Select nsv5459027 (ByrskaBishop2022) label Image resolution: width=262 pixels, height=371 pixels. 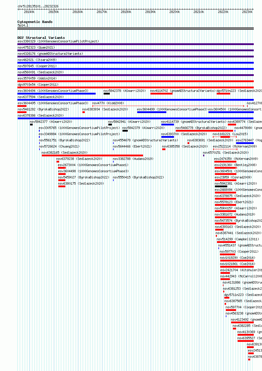84,177
